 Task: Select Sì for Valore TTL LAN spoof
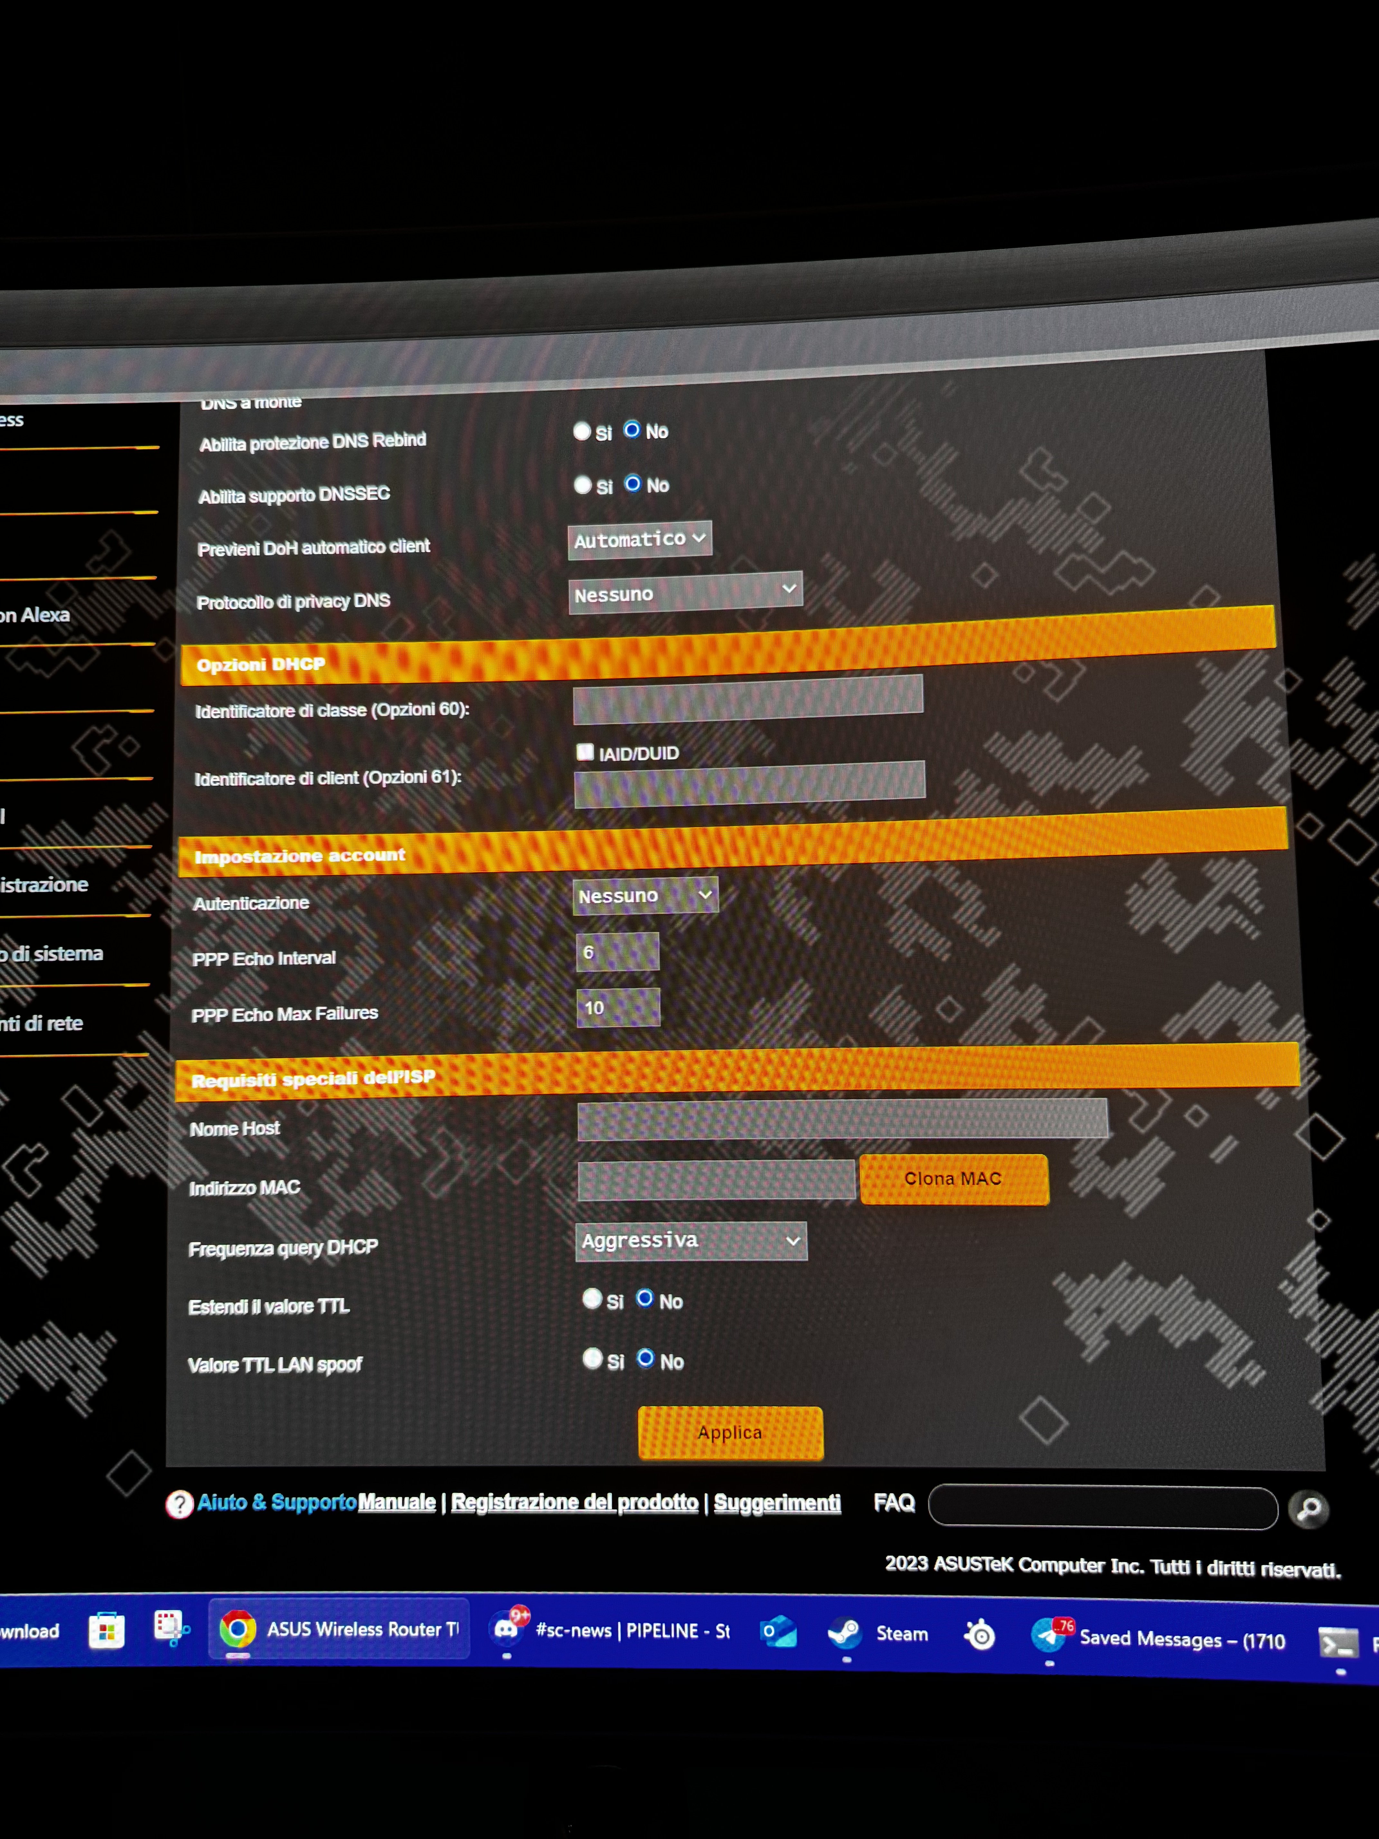[x=593, y=1358]
